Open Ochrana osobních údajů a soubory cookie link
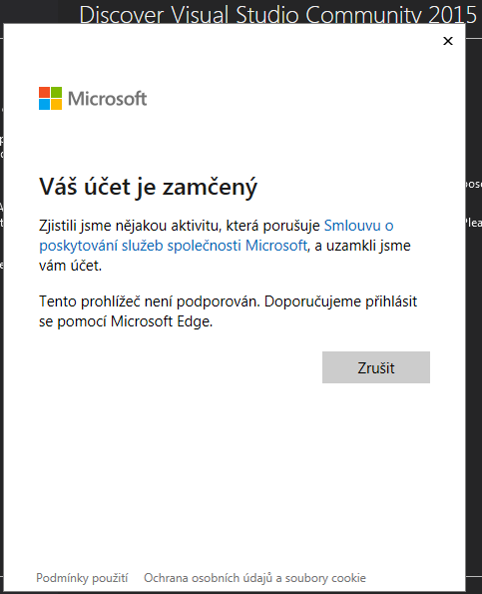The image size is (482, 594). [254, 578]
